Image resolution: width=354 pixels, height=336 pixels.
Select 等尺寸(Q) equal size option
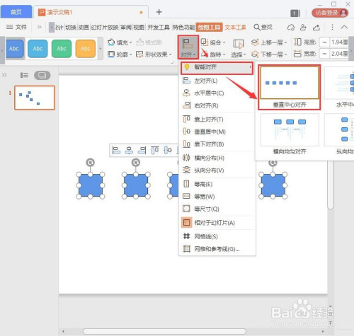pyautogui.click(x=217, y=209)
